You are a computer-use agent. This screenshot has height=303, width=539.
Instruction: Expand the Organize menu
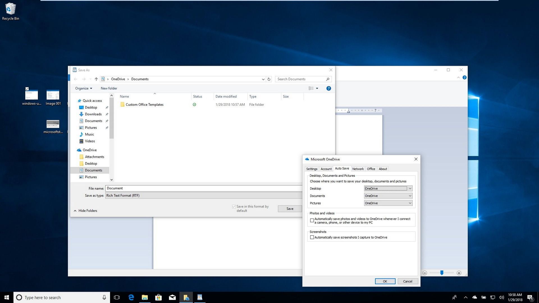[x=83, y=88]
